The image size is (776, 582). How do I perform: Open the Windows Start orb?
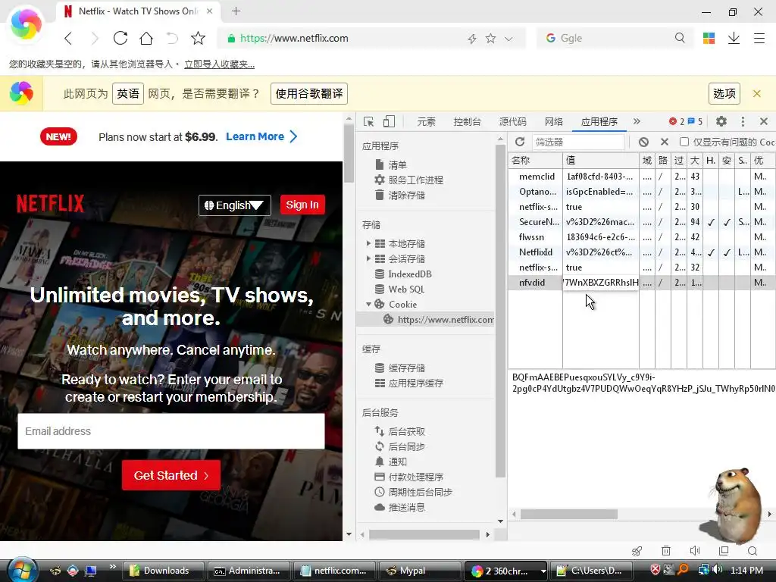tap(22, 570)
